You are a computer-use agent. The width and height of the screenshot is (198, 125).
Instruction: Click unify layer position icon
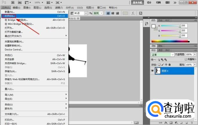[159, 60]
